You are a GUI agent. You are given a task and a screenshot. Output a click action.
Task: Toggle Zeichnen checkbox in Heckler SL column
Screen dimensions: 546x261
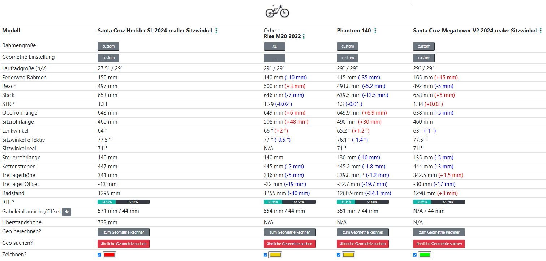(x=99, y=255)
